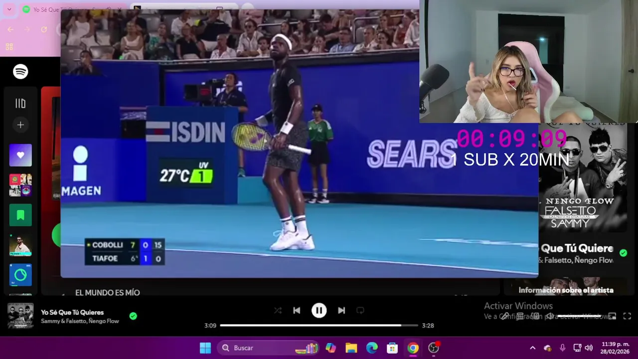
Task: Click the taskbar Buscar search box
Action: [x=268, y=348]
